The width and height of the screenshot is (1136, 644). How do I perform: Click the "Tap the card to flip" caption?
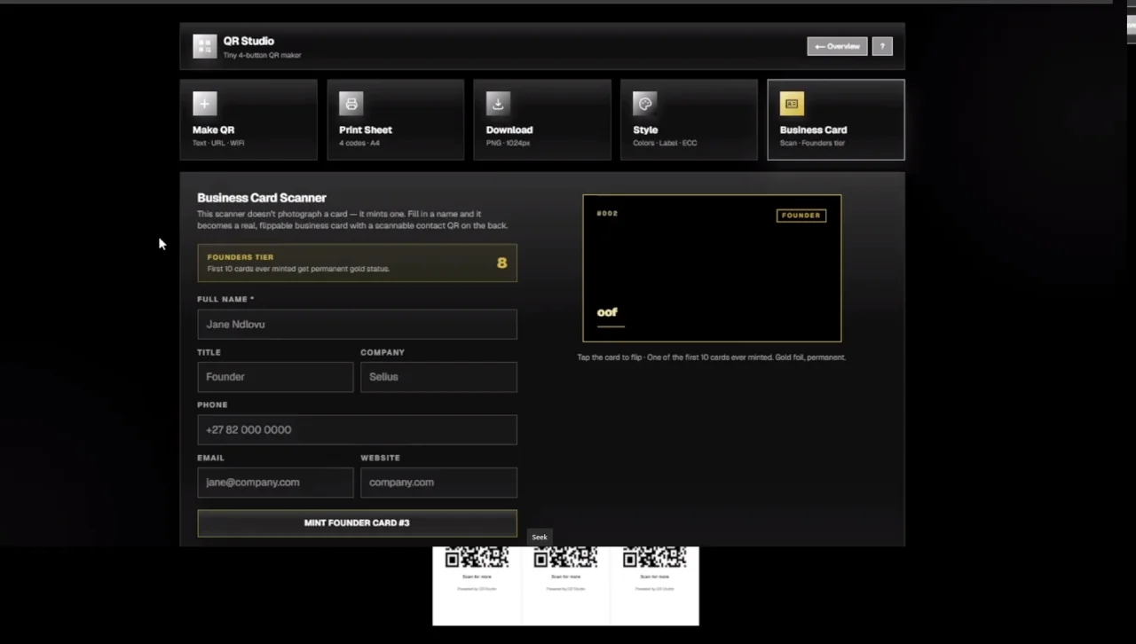[712, 357]
